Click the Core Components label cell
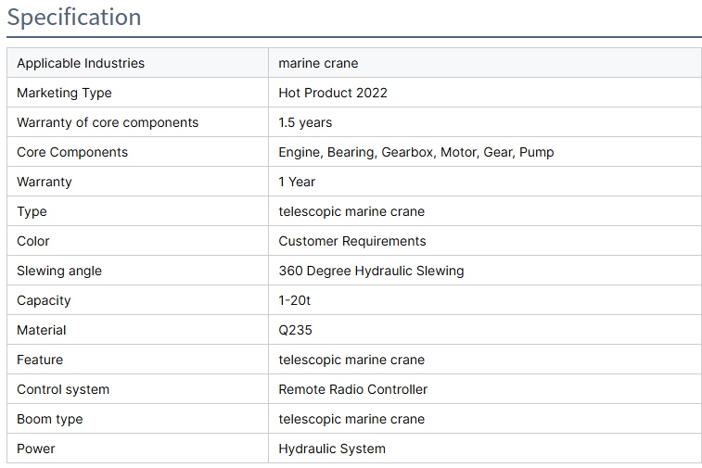This screenshot has height=468, width=702. point(72,152)
